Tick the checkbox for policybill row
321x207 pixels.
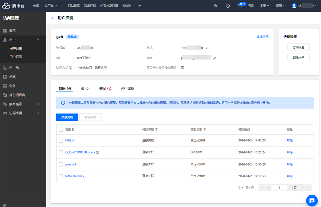[x=61, y=164]
